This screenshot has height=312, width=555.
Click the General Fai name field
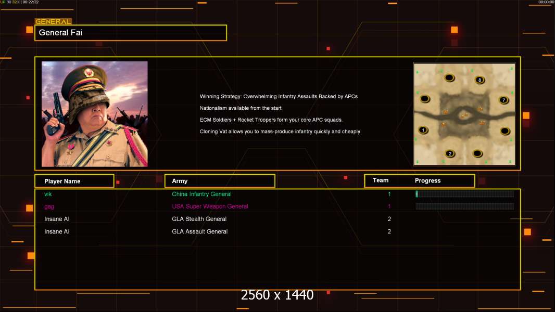pyautogui.click(x=131, y=33)
